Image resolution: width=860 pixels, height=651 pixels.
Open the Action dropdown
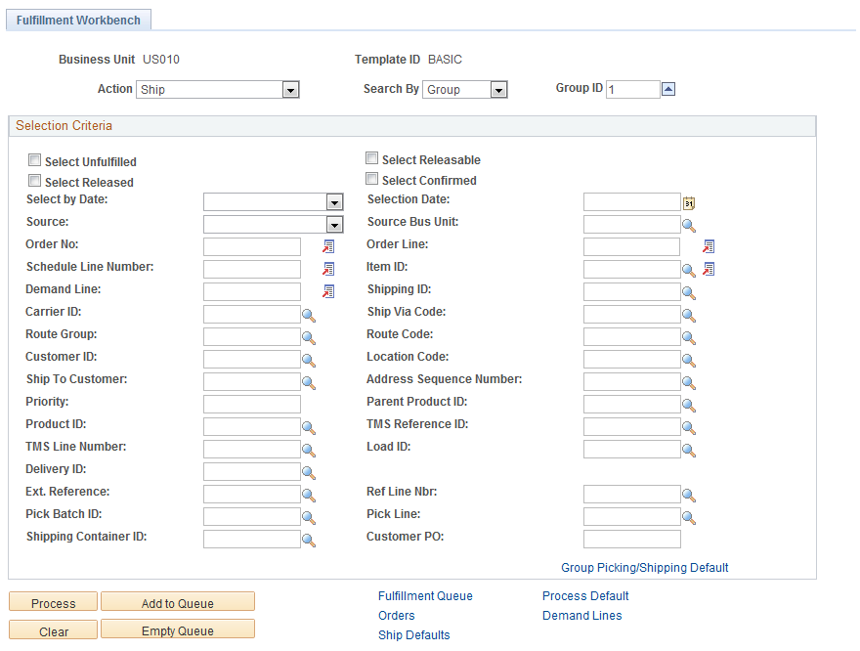pyautogui.click(x=290, y=89)
